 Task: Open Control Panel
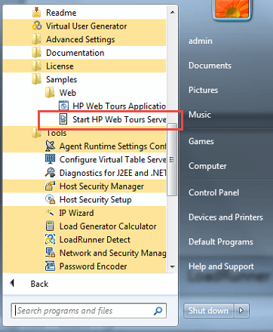tap(213, 192)
